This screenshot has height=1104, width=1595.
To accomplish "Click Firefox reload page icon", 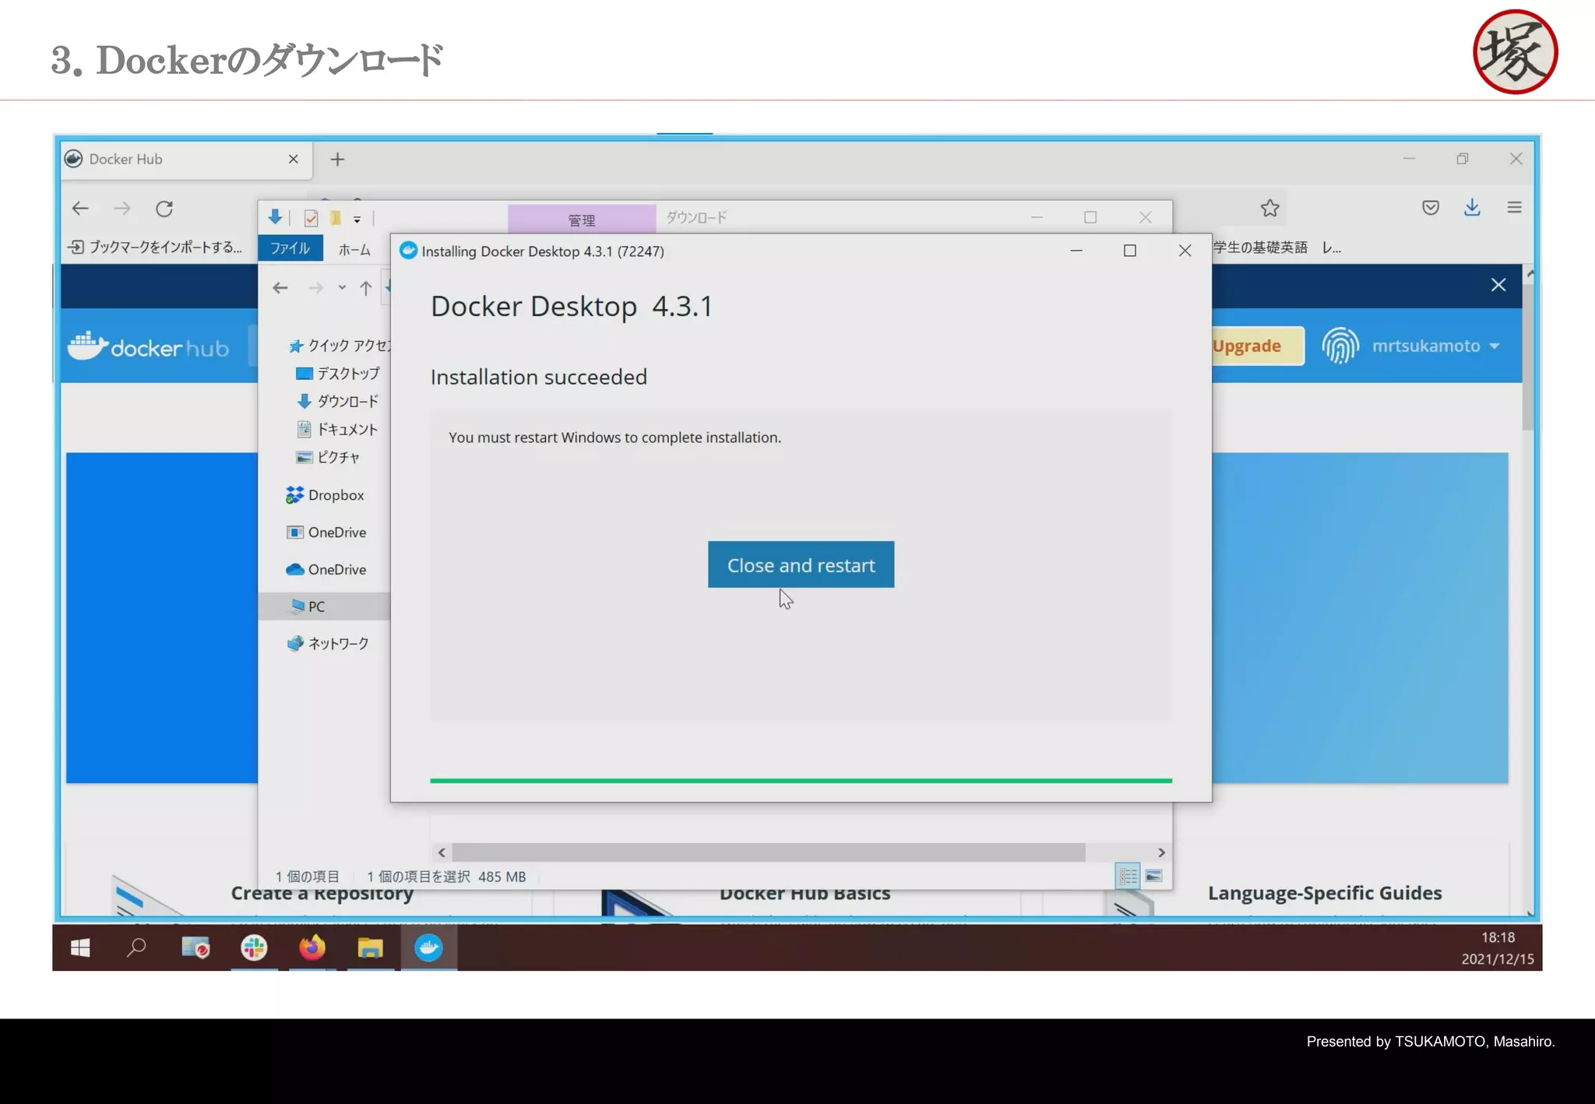I will pyautogui.click(x=164, y=209).
